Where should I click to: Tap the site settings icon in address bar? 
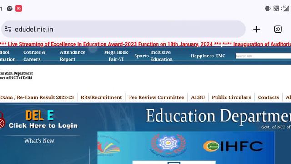[8, 29]
